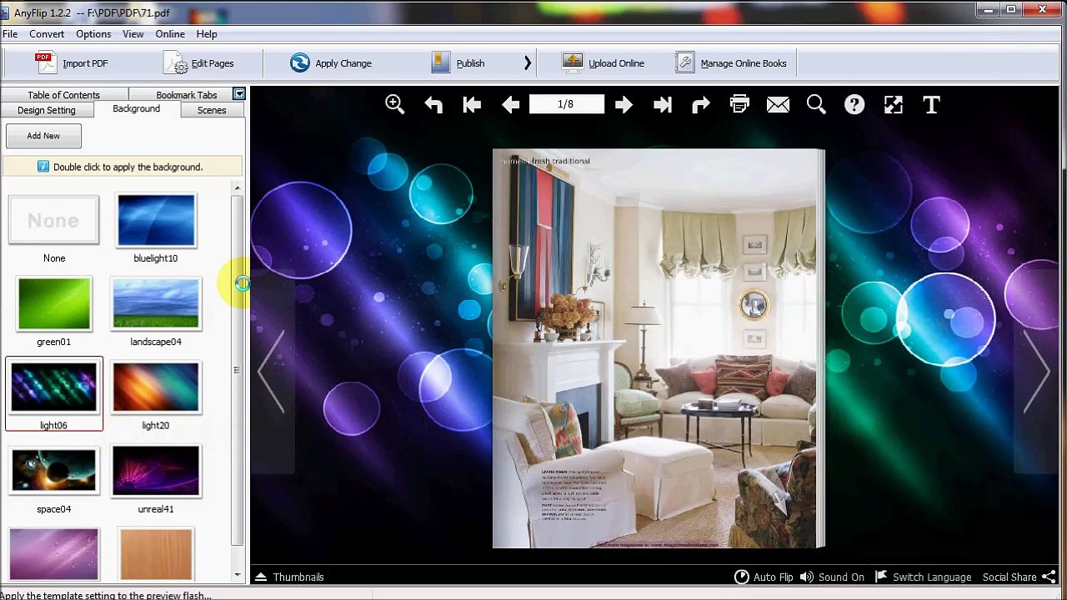Select the Background tab
Screen dimensions: 1067x600
coord(136,109)
